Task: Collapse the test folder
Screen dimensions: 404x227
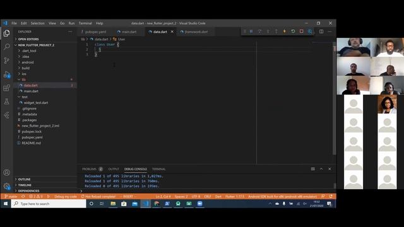Action: tap(45, 97)
